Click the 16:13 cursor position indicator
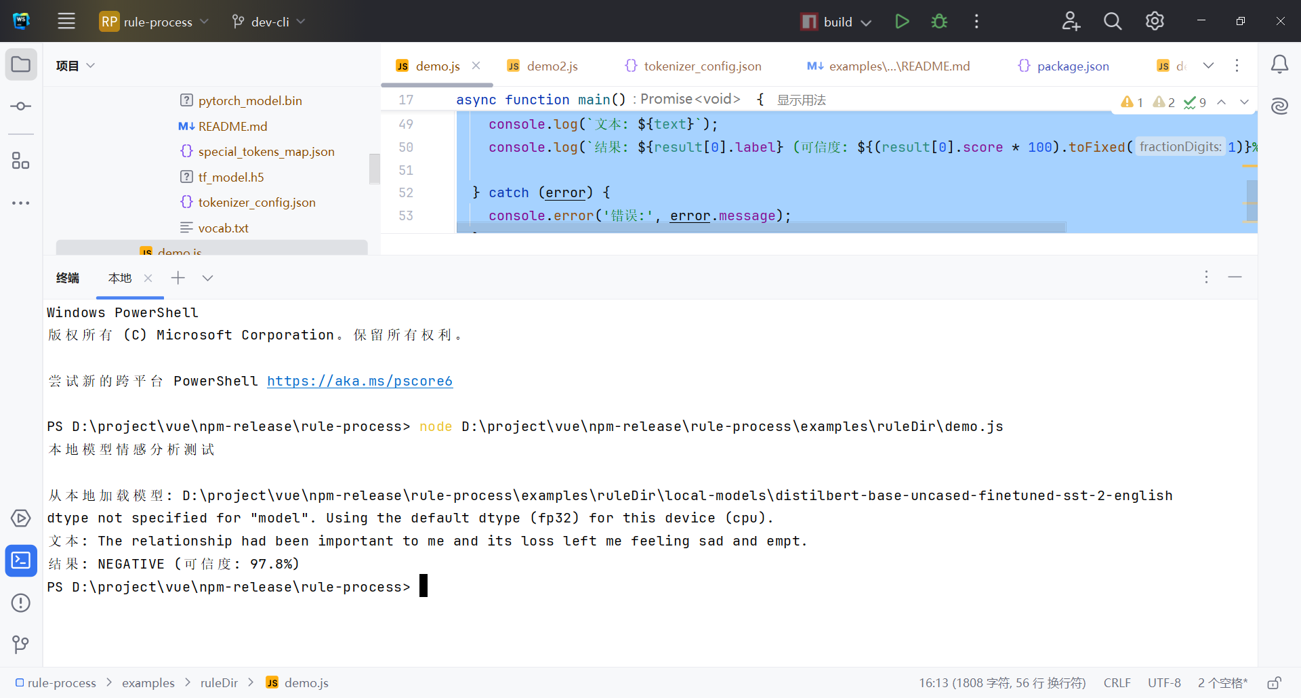 1002,683
